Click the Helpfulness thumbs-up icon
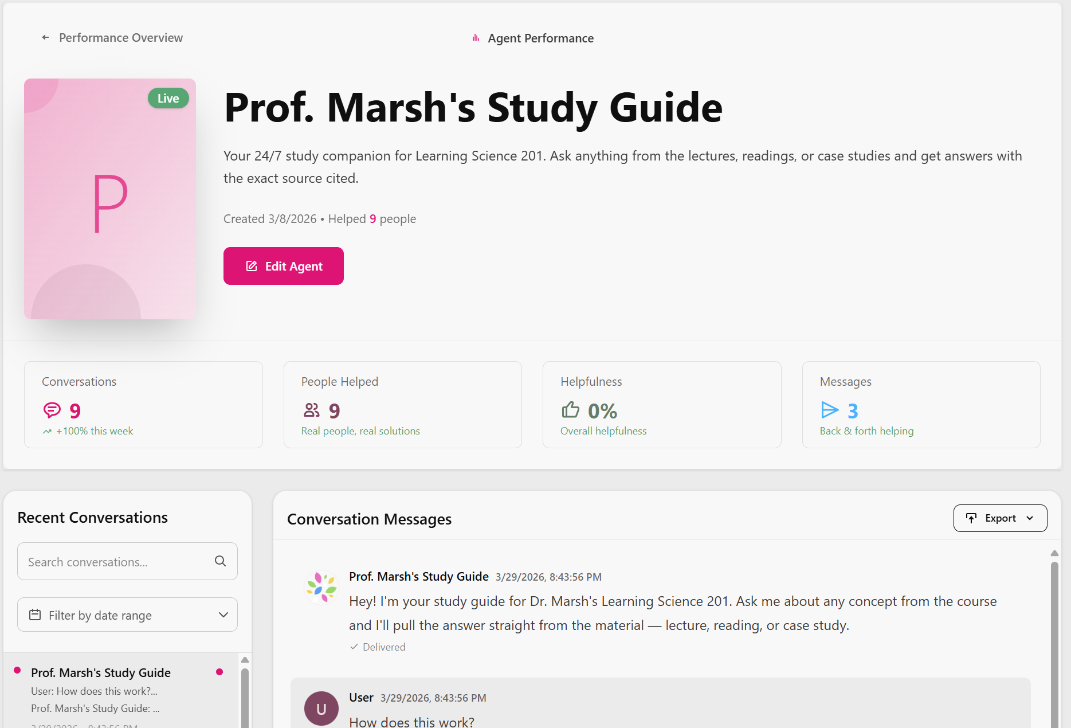Image resolution: width=1071 pixels, height=728 pixels. [x=570, y=410]
